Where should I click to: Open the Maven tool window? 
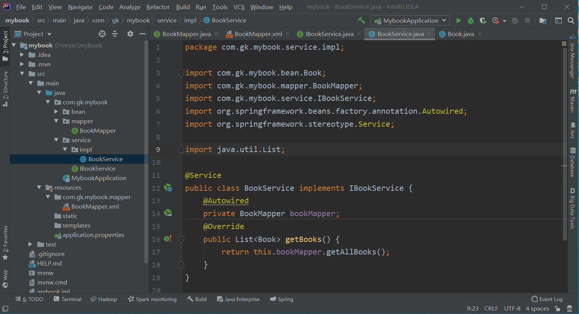pyautogui.click(x=573, y=100)
